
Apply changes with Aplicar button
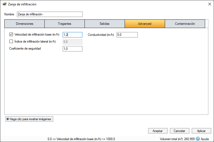[201, 131]
